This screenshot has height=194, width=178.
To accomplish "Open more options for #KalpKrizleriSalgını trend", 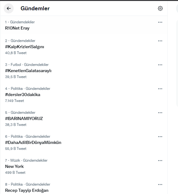I will point(160,41).
